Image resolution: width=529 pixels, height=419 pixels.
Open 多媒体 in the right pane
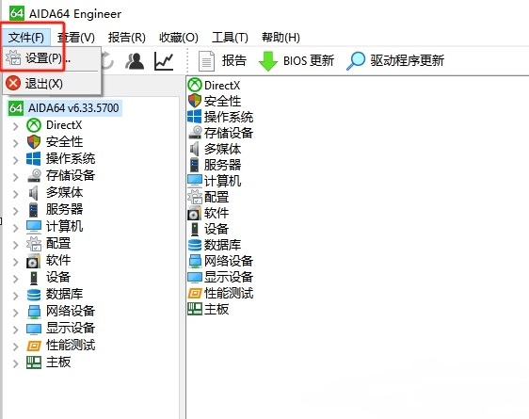(215, 149)
